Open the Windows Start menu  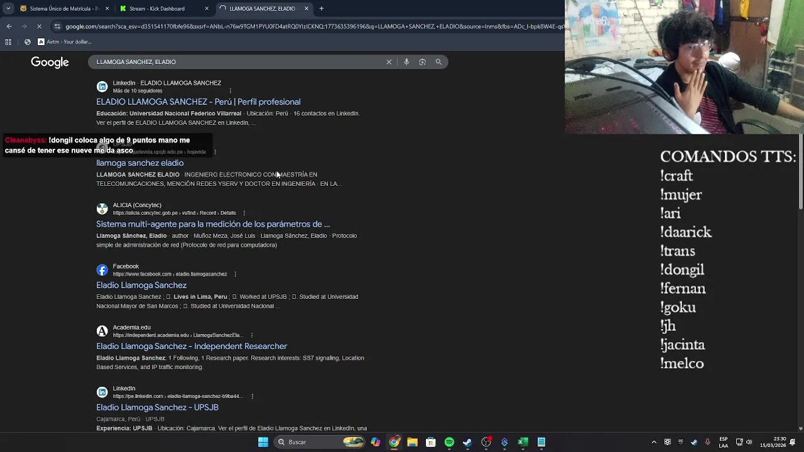click(263, 442)
